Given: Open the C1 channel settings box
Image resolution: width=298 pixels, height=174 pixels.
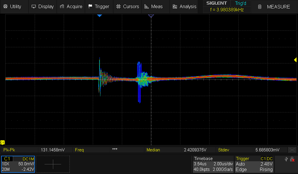Looking at the screenshot, I should pos(19,164).
